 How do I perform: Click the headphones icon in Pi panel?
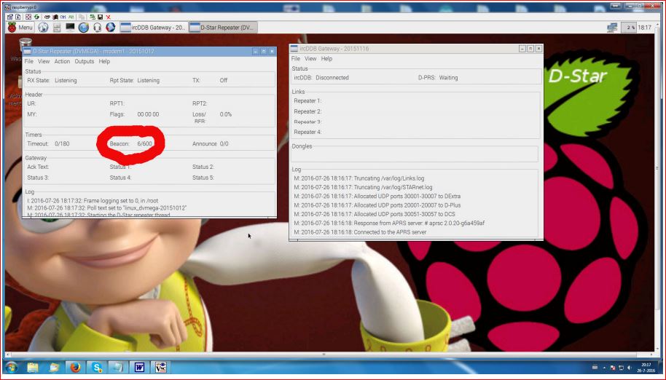click(97, 28)
